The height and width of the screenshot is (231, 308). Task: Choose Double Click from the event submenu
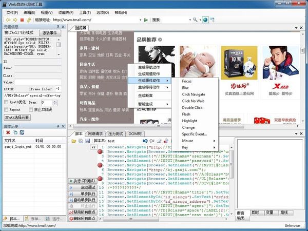click(192, 107)
